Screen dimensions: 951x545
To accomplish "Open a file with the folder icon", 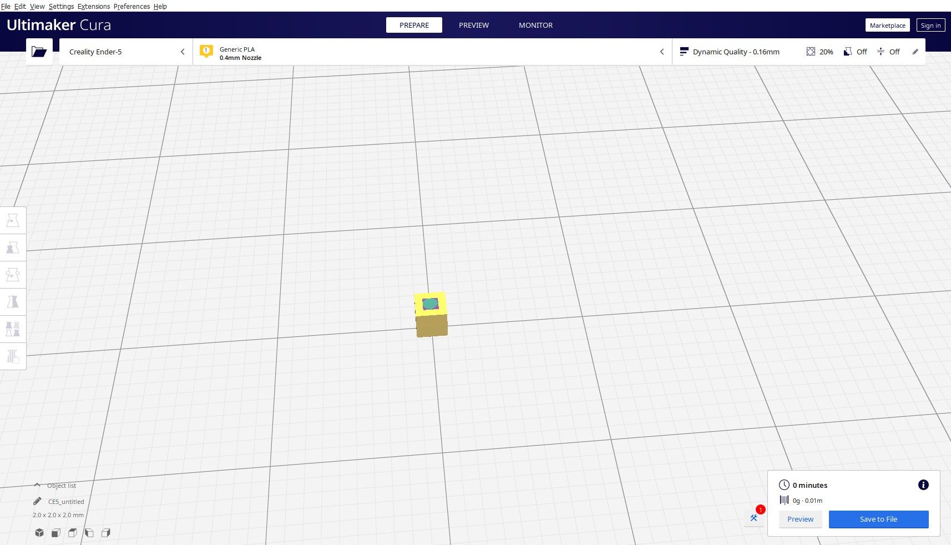I will pos(39,51).
